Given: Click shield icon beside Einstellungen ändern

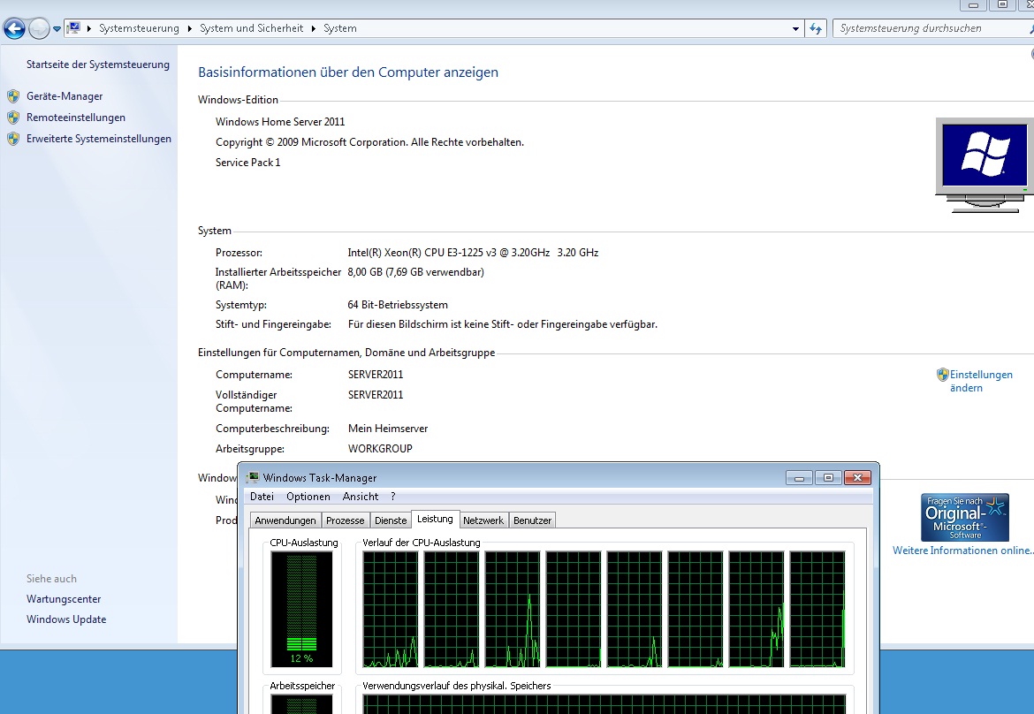Looking at the screenshot, I should [x=942, y=375].
